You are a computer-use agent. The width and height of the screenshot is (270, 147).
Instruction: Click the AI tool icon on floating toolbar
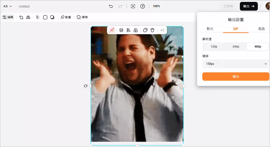[x=112, y=30]
